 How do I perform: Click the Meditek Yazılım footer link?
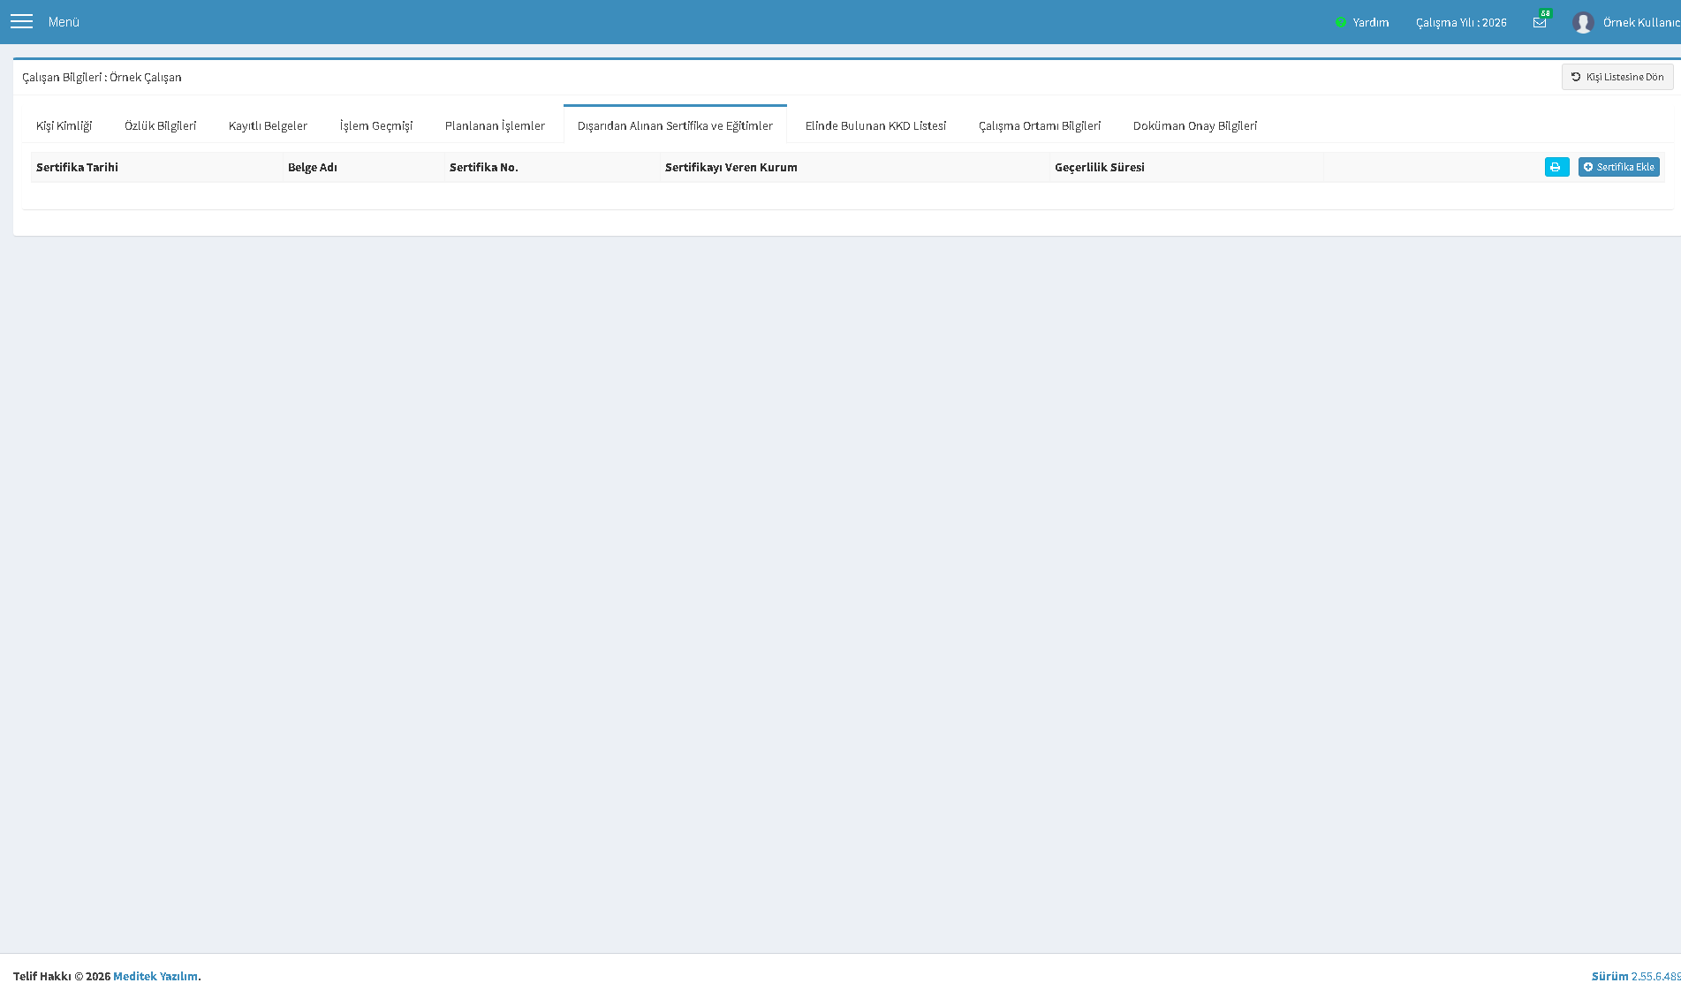point(155,976)
